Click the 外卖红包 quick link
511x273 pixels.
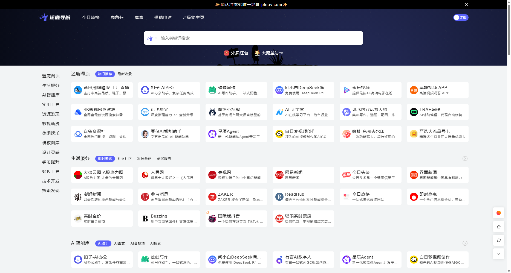tap(236, 53)
